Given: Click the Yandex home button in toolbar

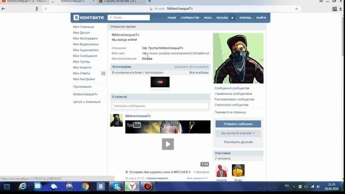Looking at the screenshot, I should point(37,9).
